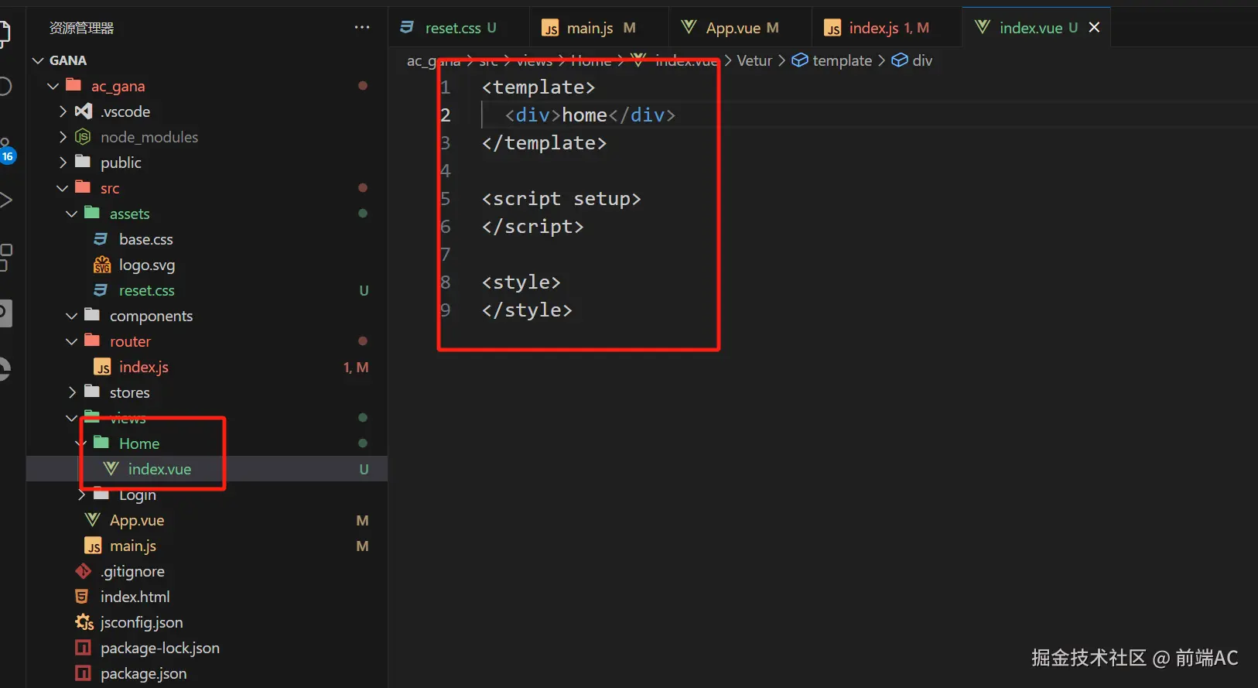This screenshot has height=688, width=1258.
Task: Expand the node_modules folder
Action: tap(63, 137)
